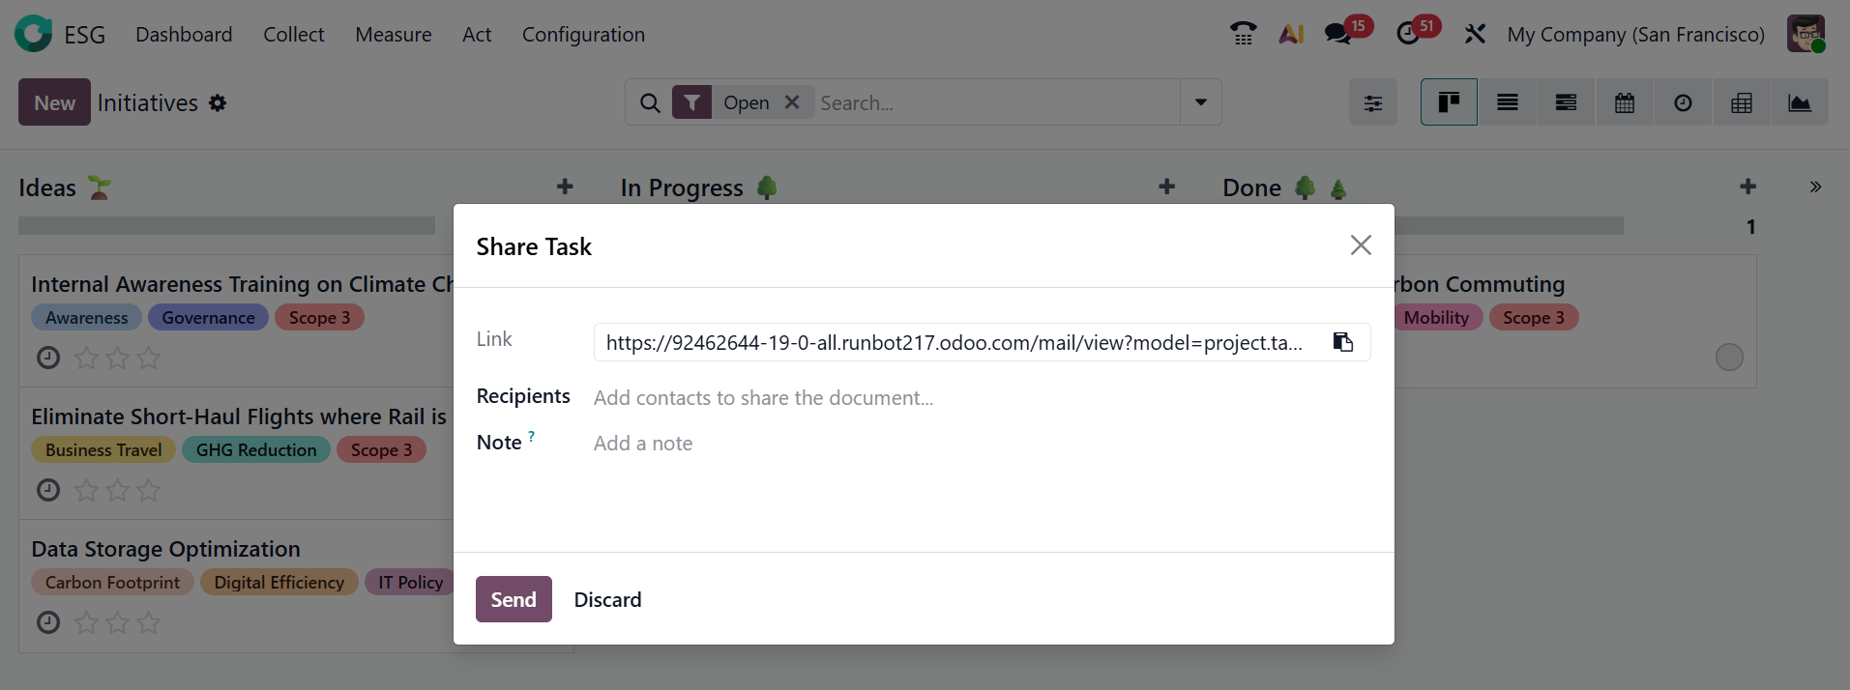
Task: Open the AI assistant icon
Action: point(1291,34)
